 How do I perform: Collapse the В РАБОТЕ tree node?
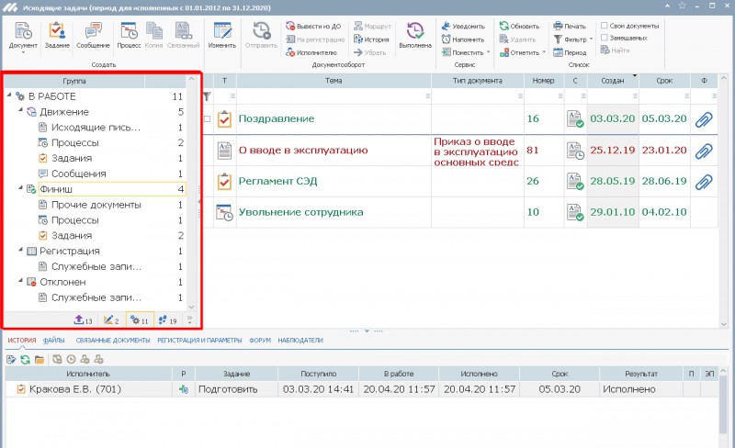tap(9, 95)
